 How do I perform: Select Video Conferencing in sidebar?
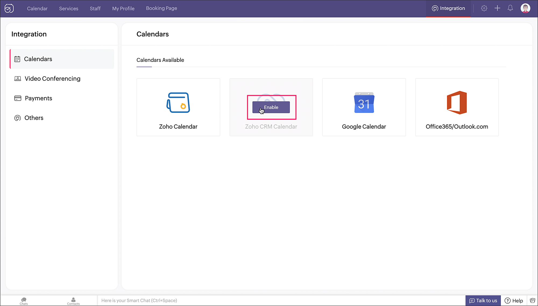click(62, 79)
